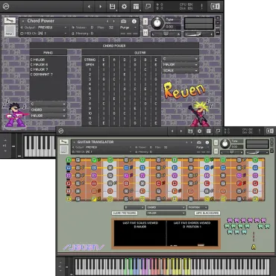Toggle Solo button on Guitar Translator instrument

[216, 142]
